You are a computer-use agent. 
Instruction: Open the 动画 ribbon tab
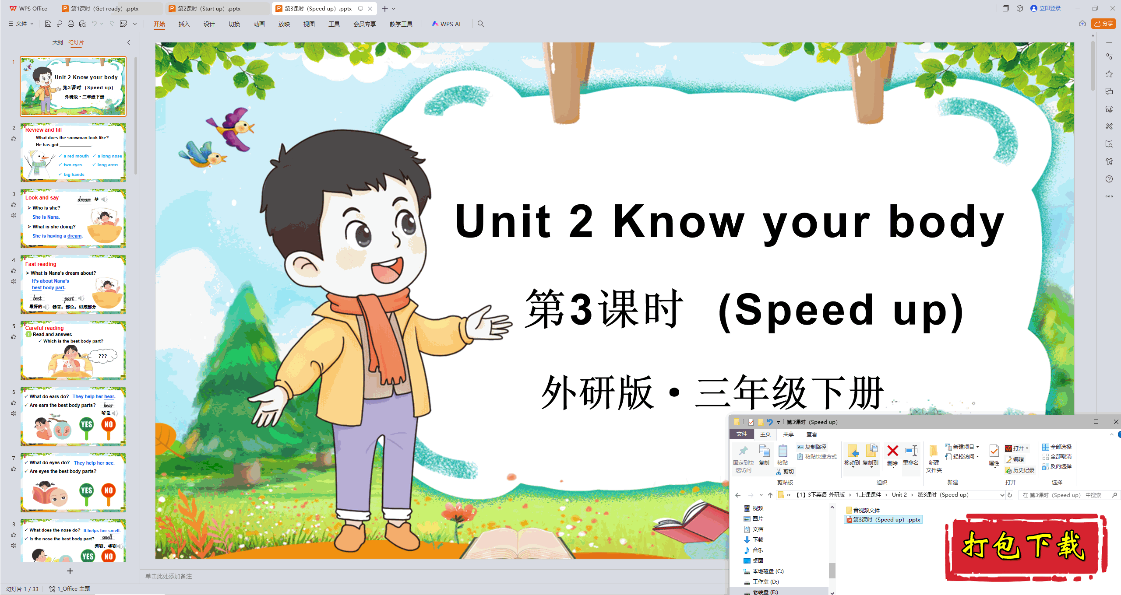coord(259,24)
